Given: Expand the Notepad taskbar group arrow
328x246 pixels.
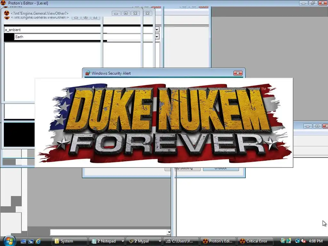Looking at the screenshot, I should (123, 241).
